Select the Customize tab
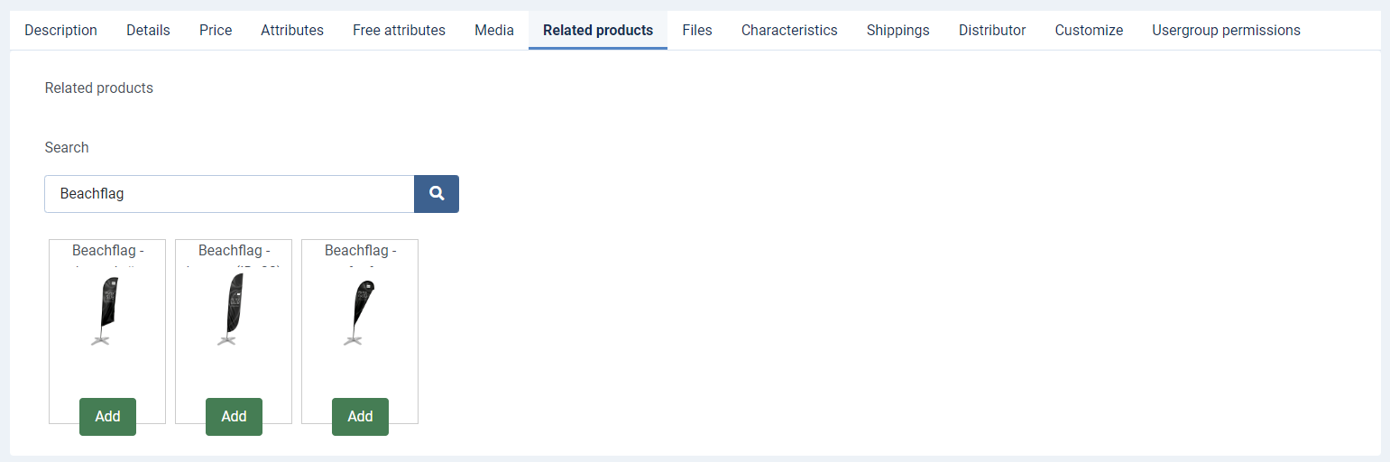The image size is (1390, 462). [1089, 30]
